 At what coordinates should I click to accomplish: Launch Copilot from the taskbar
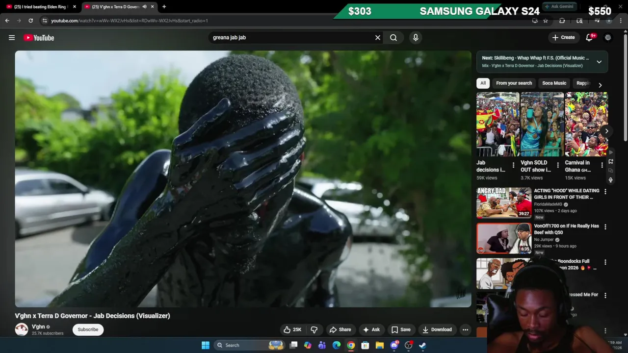click(x=308, y=345)
